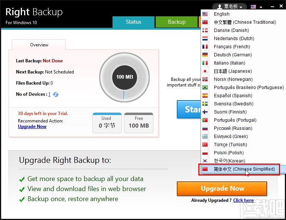This screenshot has width=286, height=220.
Task: Click the refresh icon beside No of Devices
Action: (x=56, y=94)
